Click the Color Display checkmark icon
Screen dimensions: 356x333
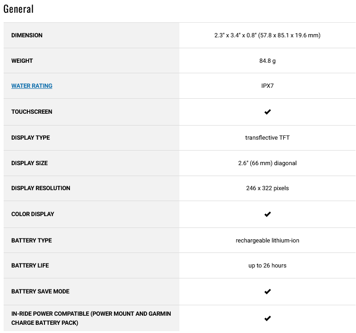click(267, 214)
